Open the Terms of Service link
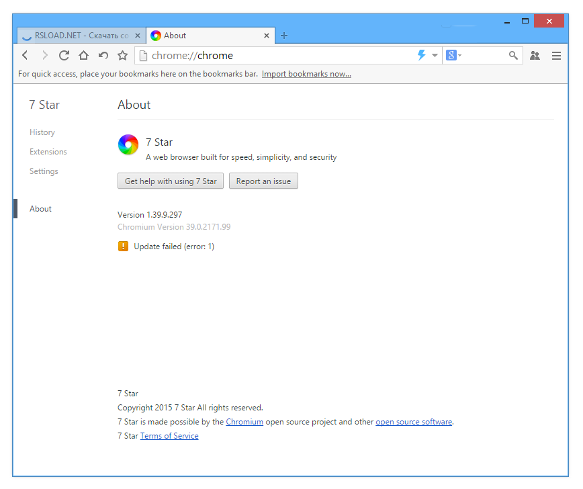 pyautogui.click(x=169, y=436)
